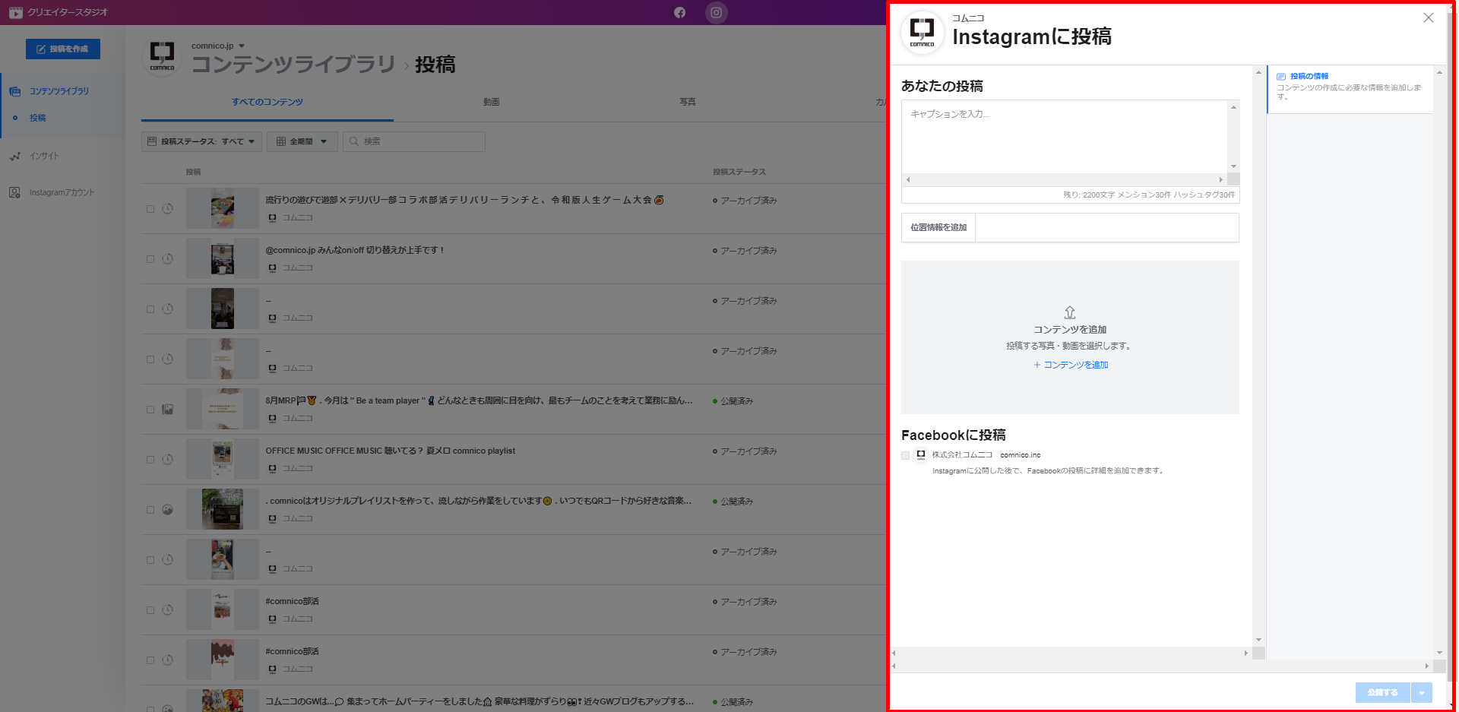The image size is (1459, 712).
Task: Check the second #comnico部活 post checkbox
Action: [x=150, y=660]
